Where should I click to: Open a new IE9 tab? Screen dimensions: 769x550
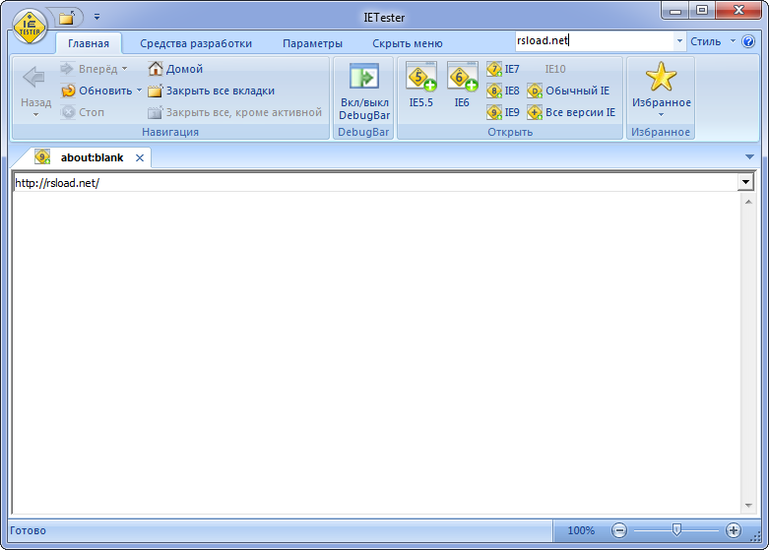(503, 112)
